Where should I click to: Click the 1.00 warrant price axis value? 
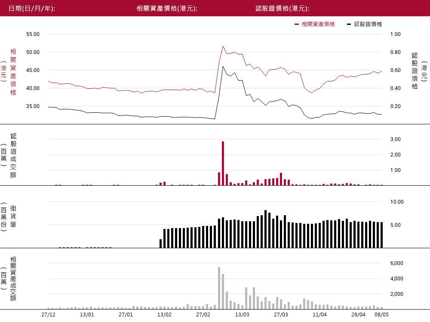(396, 34)
